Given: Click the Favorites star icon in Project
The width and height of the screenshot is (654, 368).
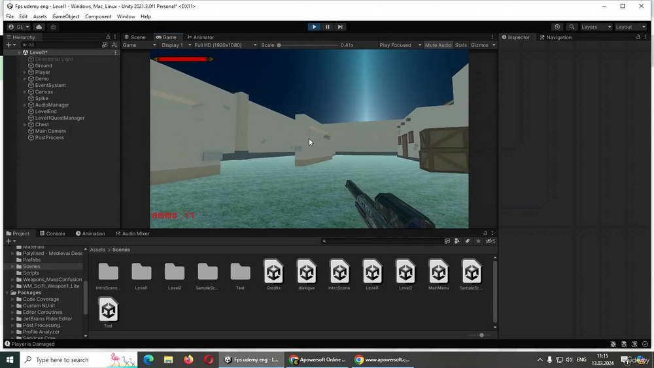Looking at the screenshot, I should click(x=479, y=241).
